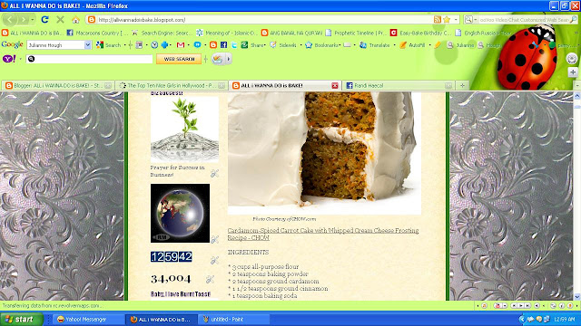Open the Yahoo mail envelope icon

coord(218,59)
